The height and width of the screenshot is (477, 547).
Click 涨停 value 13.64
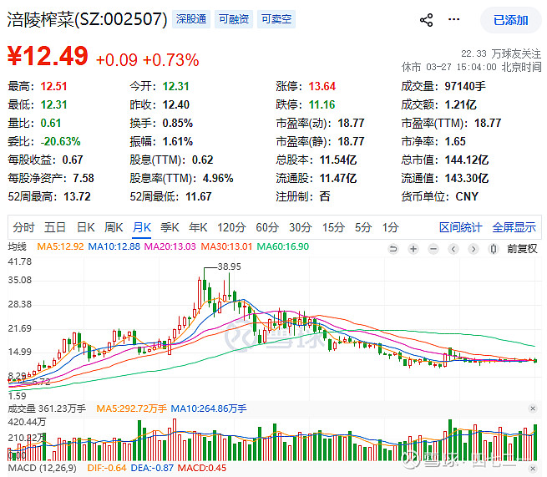click(322, 86)
